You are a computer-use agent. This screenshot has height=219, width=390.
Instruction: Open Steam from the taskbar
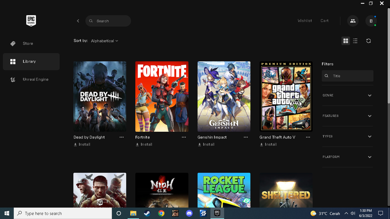pos(147,213)
